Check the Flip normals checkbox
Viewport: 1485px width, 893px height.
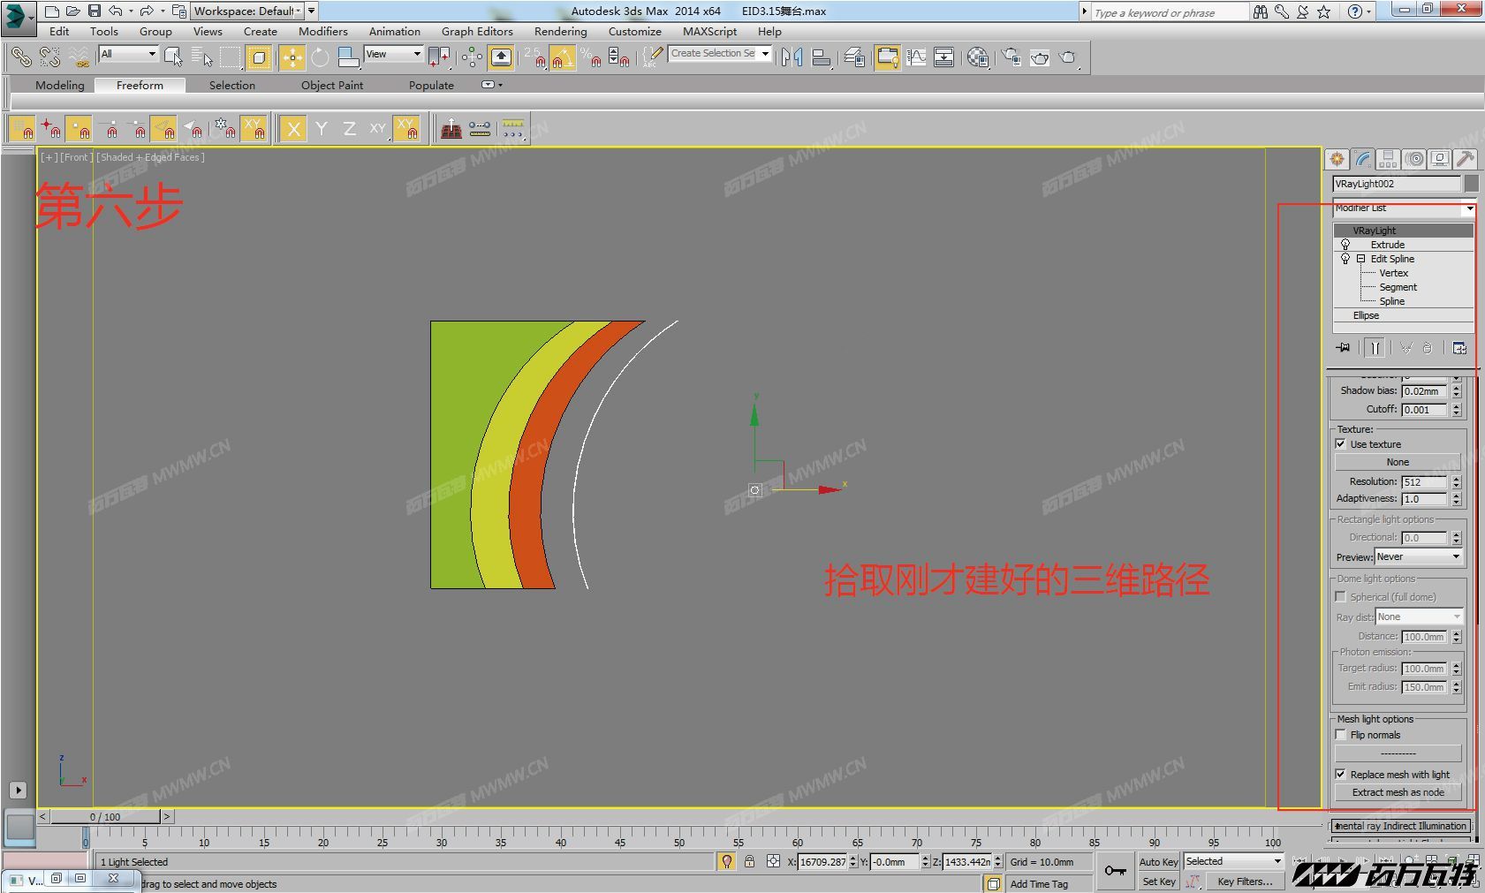1341,735
